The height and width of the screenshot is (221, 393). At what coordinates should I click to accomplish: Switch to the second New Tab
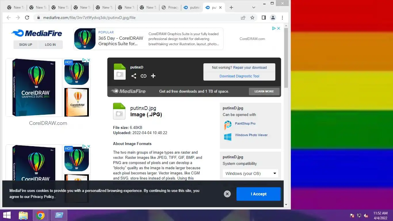(38, 7)
